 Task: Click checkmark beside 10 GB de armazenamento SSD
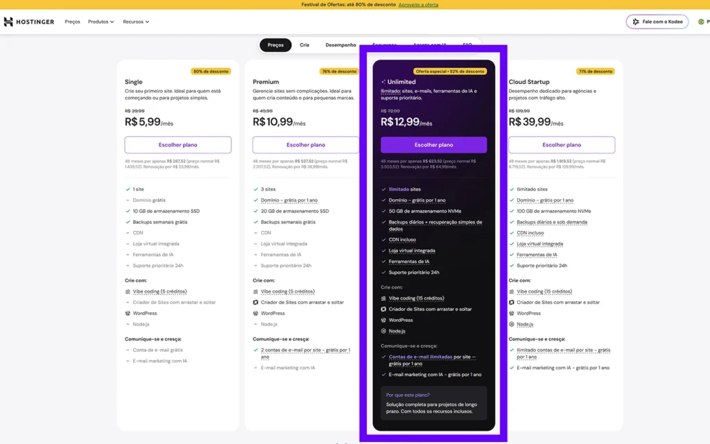pyautogui.click(x=128, y=211)
